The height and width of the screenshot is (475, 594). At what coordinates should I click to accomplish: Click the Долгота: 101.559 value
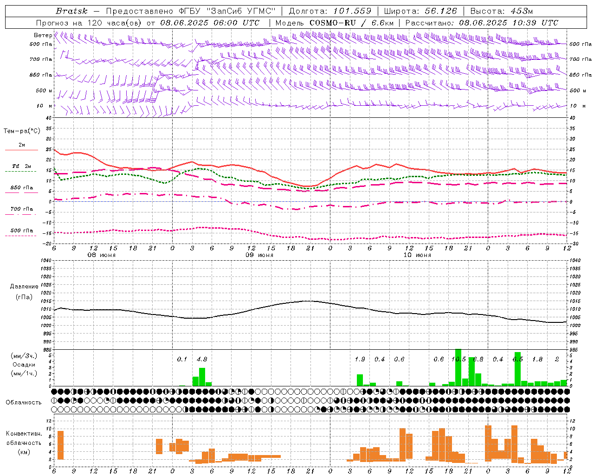click(330, 11)
